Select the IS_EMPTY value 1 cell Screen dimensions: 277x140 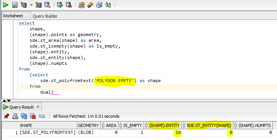pyautogui.click(x=131, y=132)
